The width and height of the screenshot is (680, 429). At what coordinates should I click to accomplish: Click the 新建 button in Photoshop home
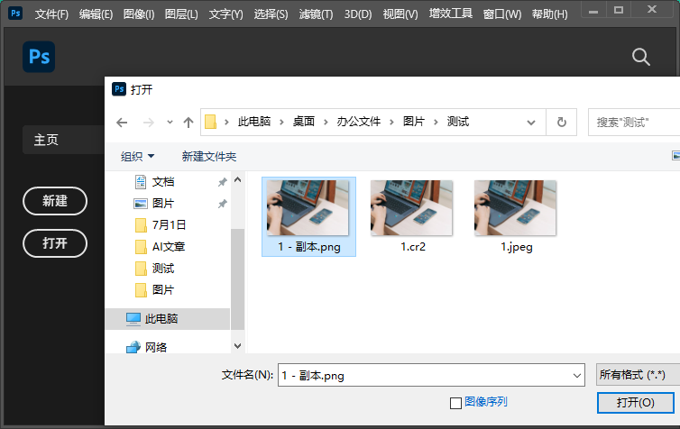(x=55, y=201)
